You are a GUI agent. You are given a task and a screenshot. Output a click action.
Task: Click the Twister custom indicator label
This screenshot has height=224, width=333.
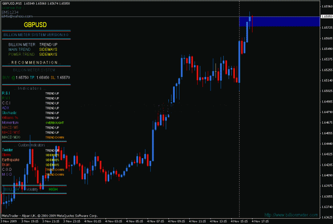pos(7,150)
